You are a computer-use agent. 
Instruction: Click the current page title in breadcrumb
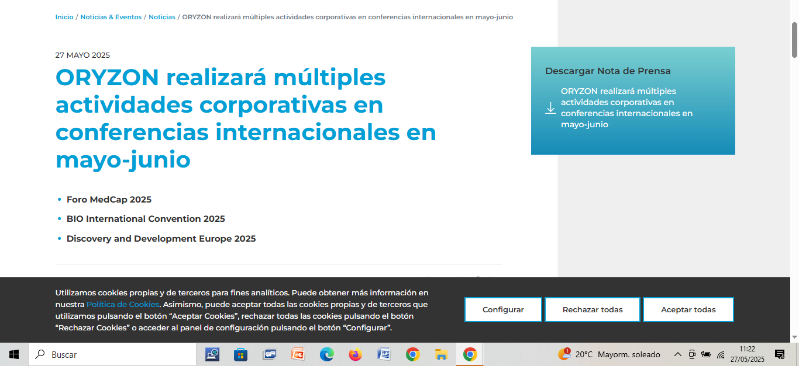pos(347,17)
